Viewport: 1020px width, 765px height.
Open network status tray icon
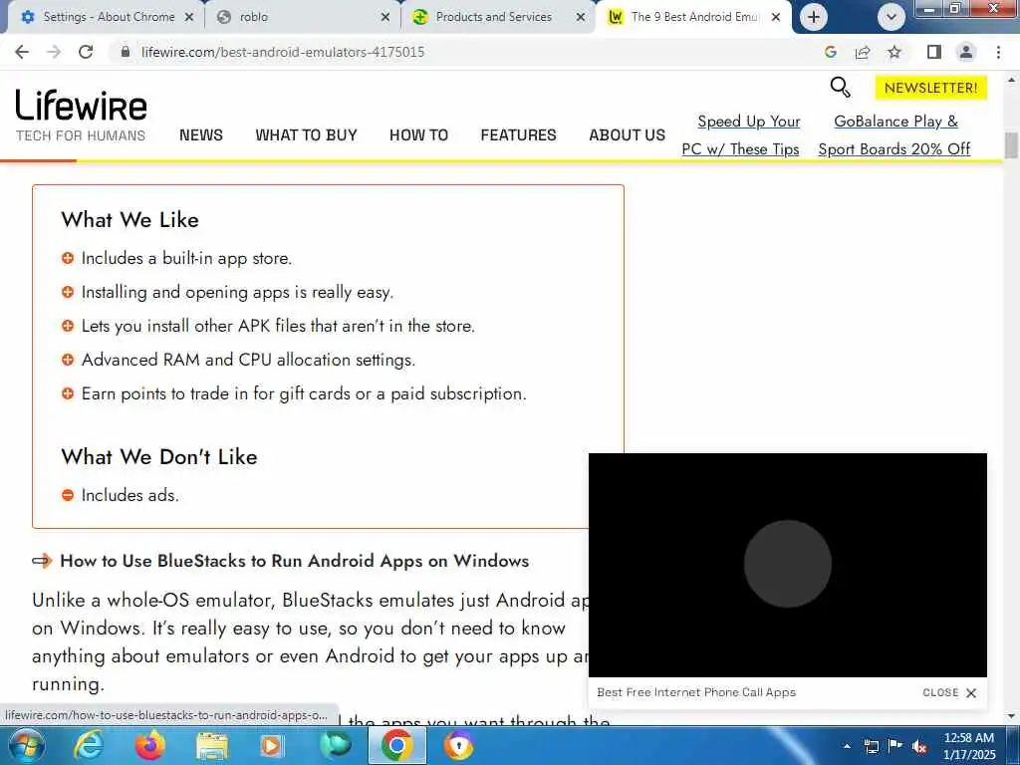pyautogui.click(x=871, y=746)
